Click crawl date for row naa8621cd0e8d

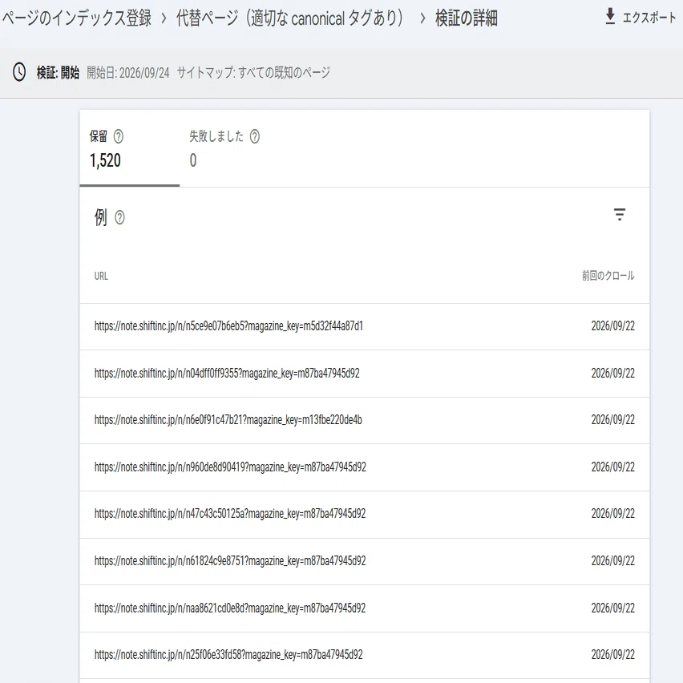613,608
